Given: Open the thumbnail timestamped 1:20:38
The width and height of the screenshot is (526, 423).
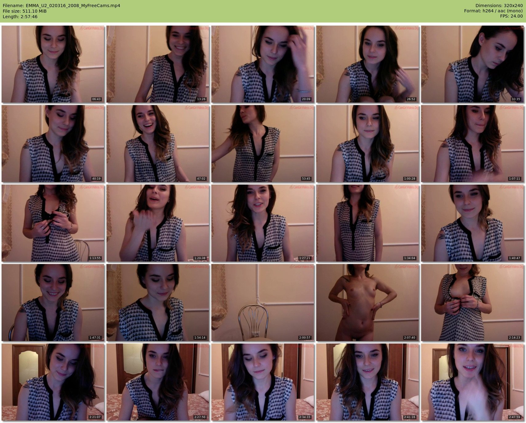Looking at the screenshot, I should (x=158, y=223).
